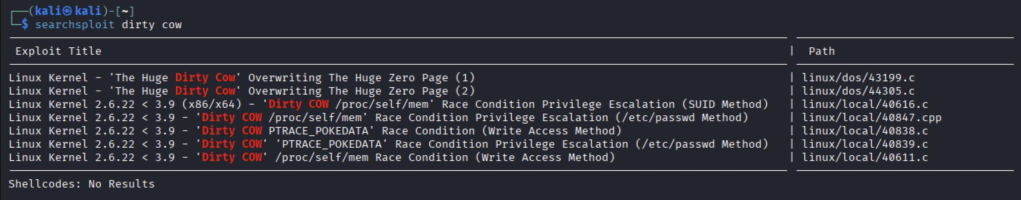Select the searchsploit command word

pyautogui.click(x=75, y=24)
